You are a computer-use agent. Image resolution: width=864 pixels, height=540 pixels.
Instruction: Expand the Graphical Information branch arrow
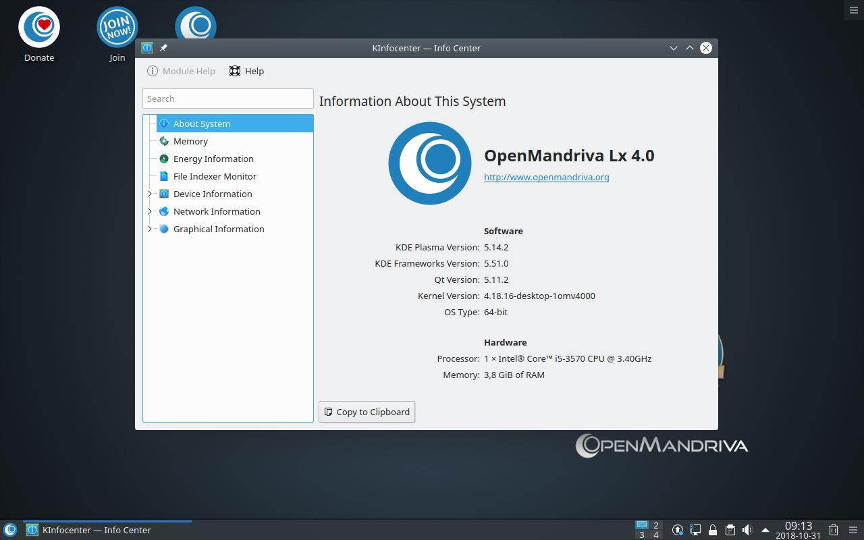(x=150, y=229)
